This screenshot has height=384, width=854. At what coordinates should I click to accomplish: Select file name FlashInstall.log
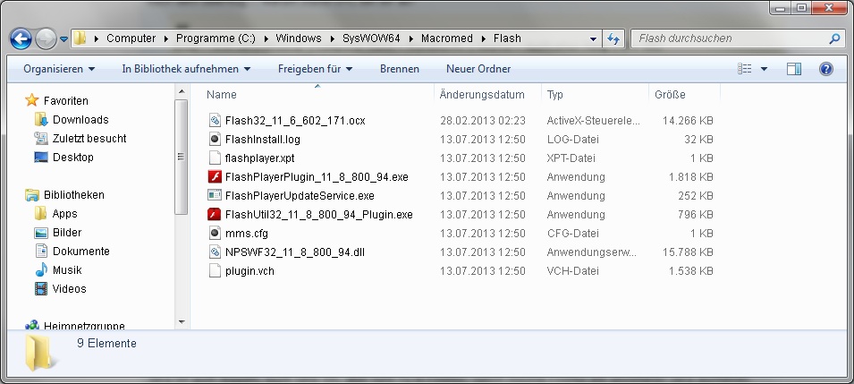[263, 139]
